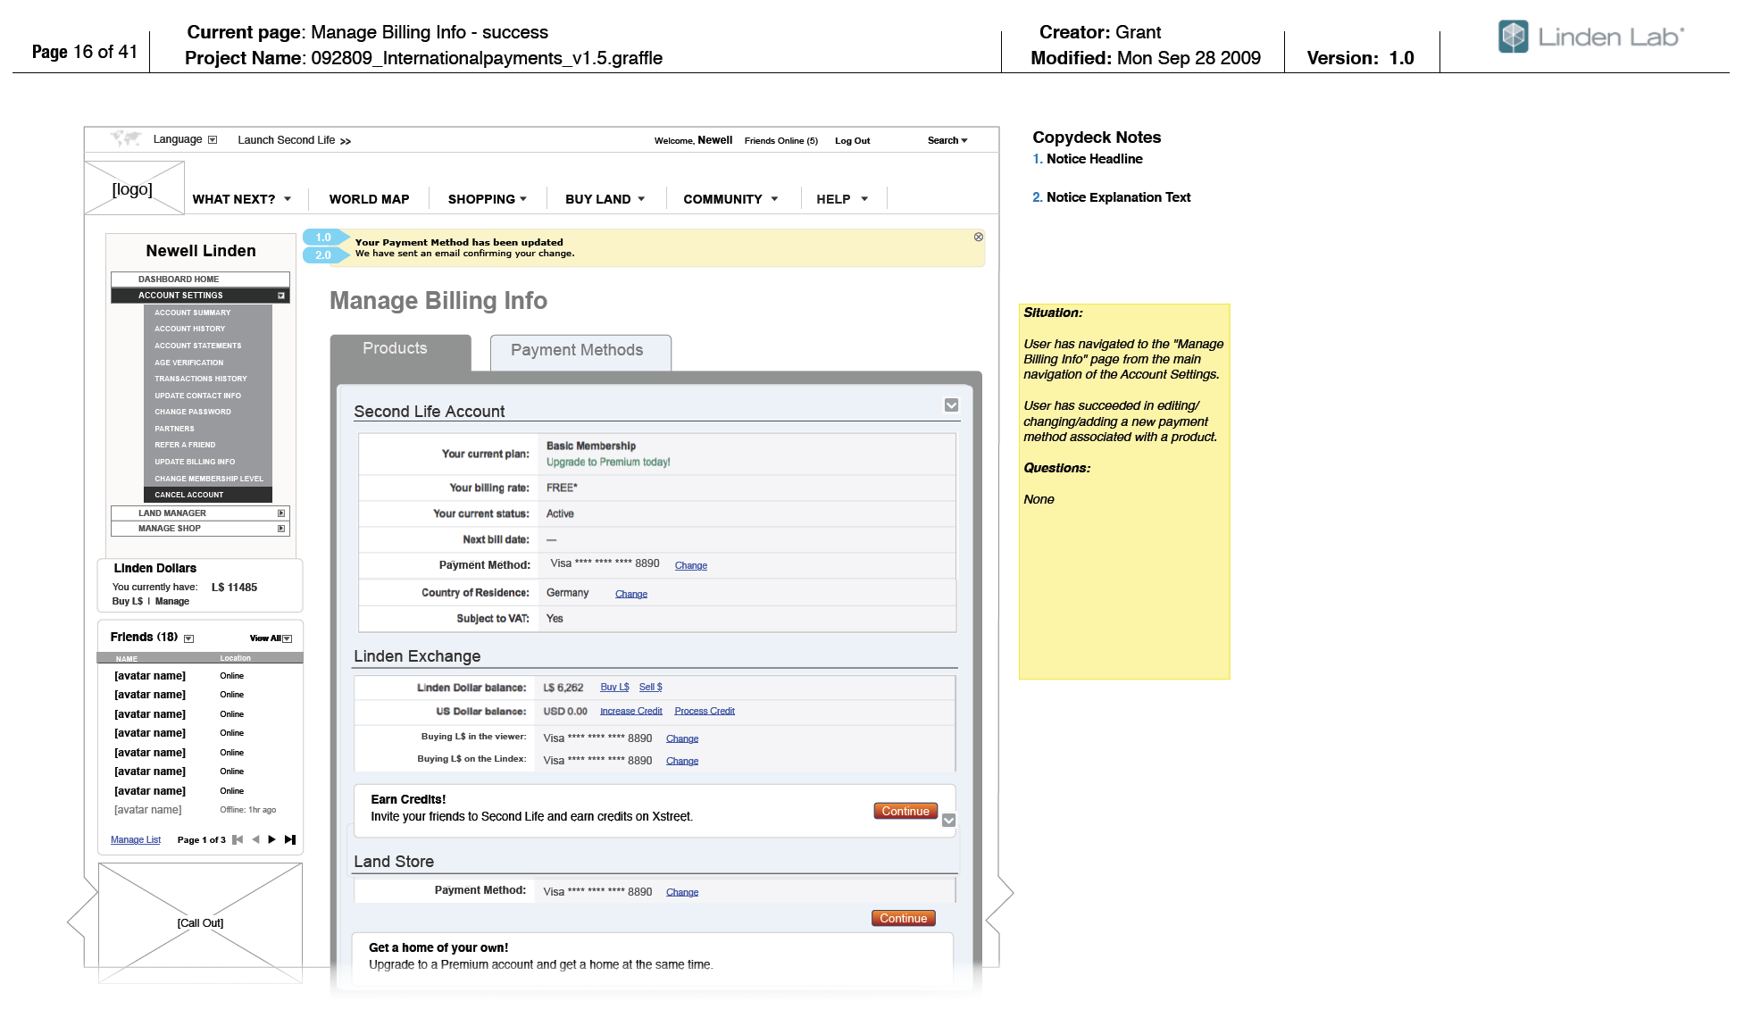Open the Friends (18) dropdown arrow
This screenshot has width=1744, height=1026.
[188, 638]
